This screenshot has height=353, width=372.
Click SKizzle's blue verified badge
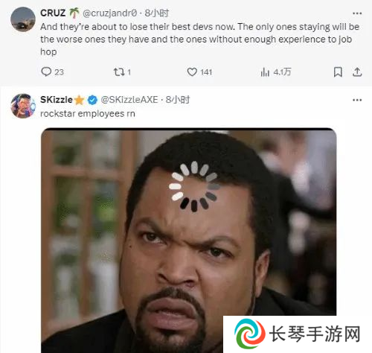(92, 100)
